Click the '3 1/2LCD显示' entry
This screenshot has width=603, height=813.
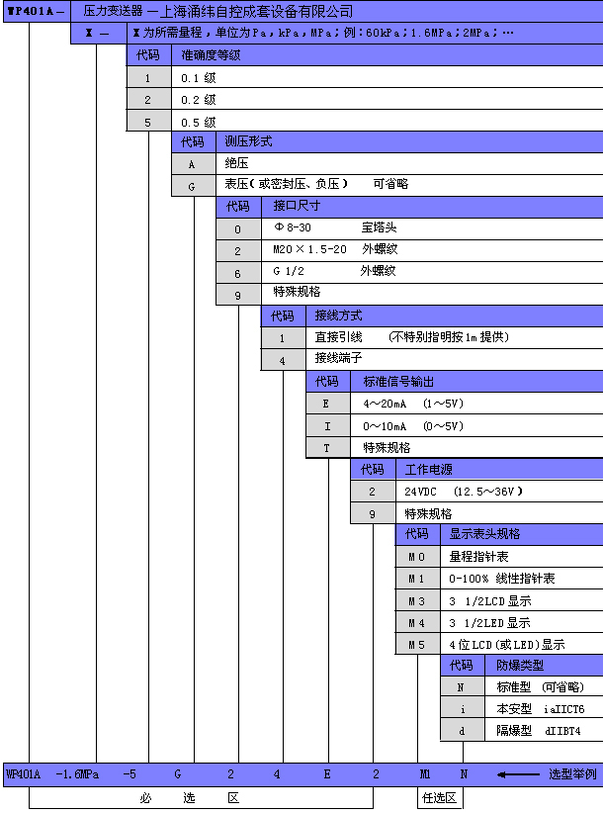(490, 601)
